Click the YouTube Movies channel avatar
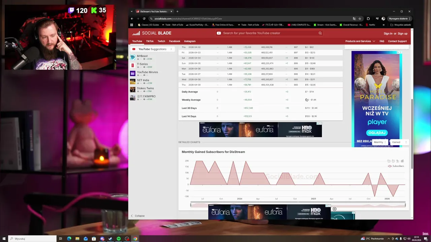This screenshot has width=431, height=242. click(x=133, y=73)
